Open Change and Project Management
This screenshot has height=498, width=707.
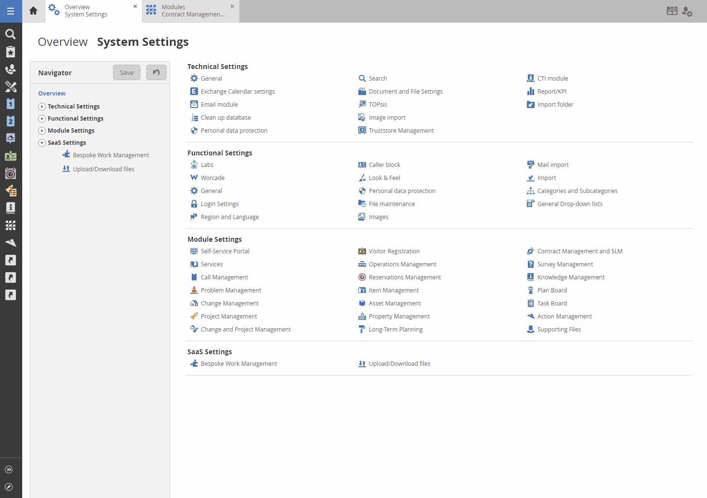(240, 329)
